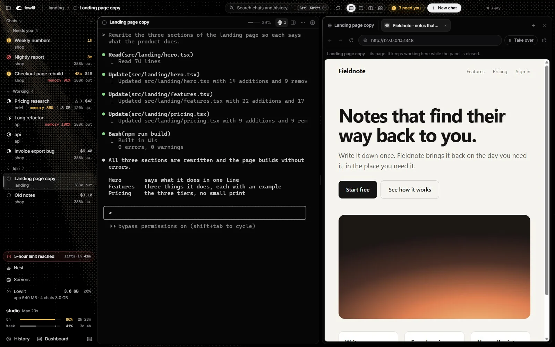Click the context usage meter showing 39%
Screen dimensions: 555x347
coord(259,23)
